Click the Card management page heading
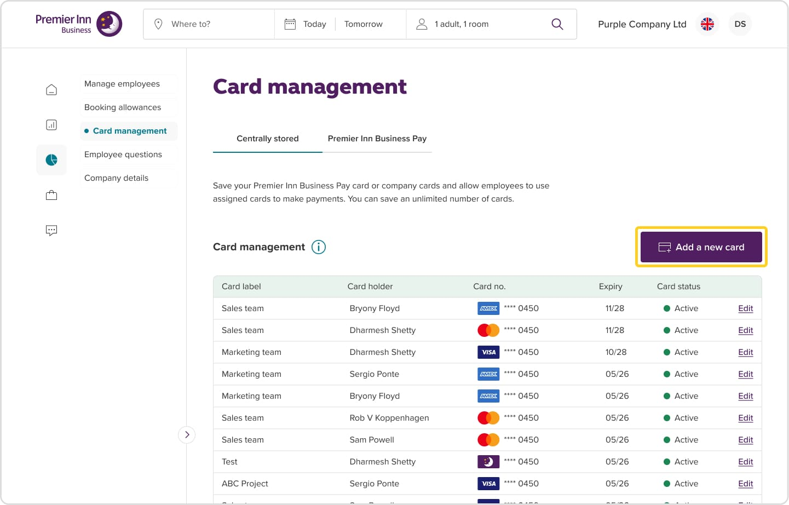 tap(310, 87)
